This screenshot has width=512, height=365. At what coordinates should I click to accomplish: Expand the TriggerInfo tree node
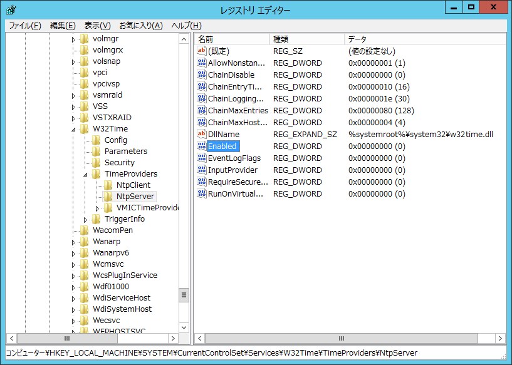(85, 219)
